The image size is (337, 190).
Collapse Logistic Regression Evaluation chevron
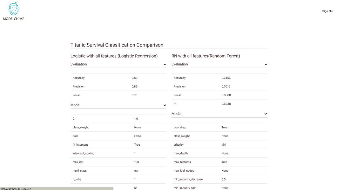tap(165, 65)
